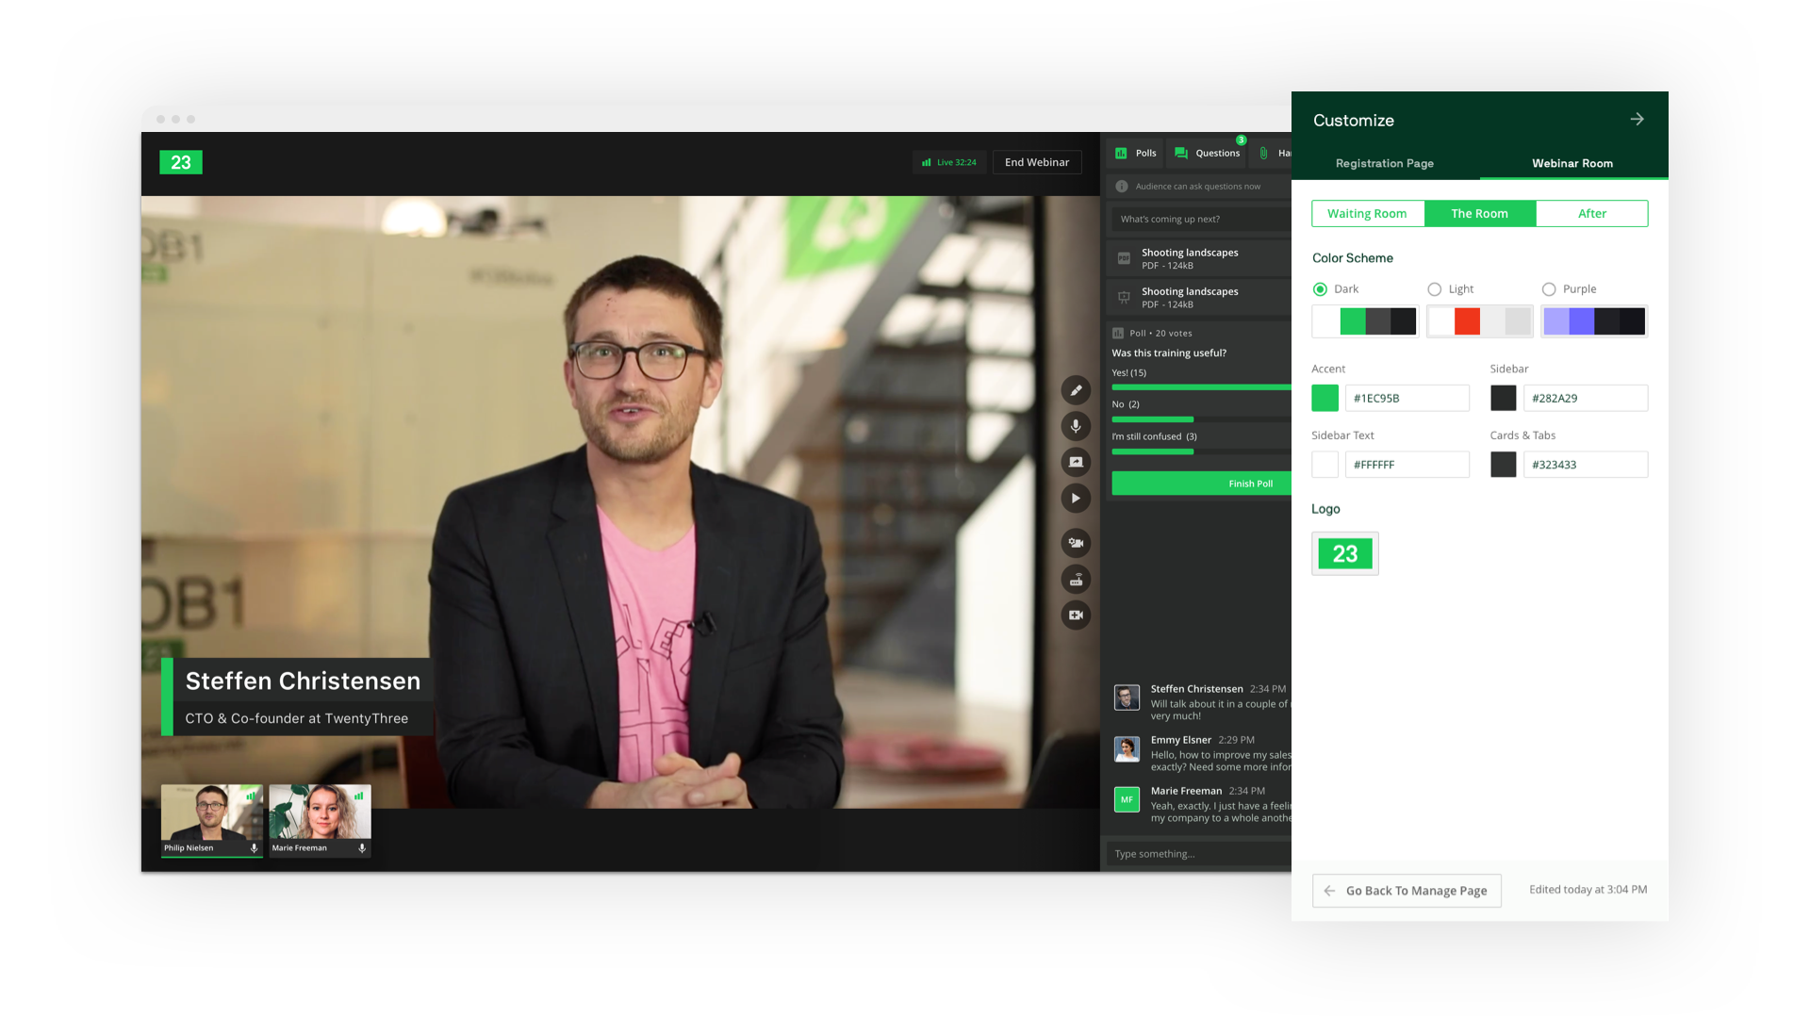Image resolution: width=1810 pixels, height=1018 pixels.
Task: Switch to Registration Page tab
Action: (1384, 163)
